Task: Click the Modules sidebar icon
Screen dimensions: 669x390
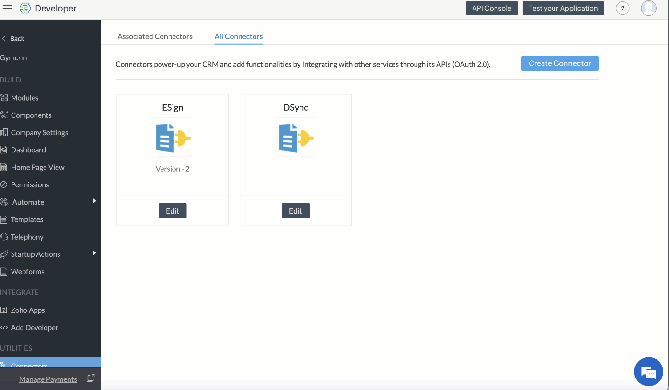Action: 4,98
